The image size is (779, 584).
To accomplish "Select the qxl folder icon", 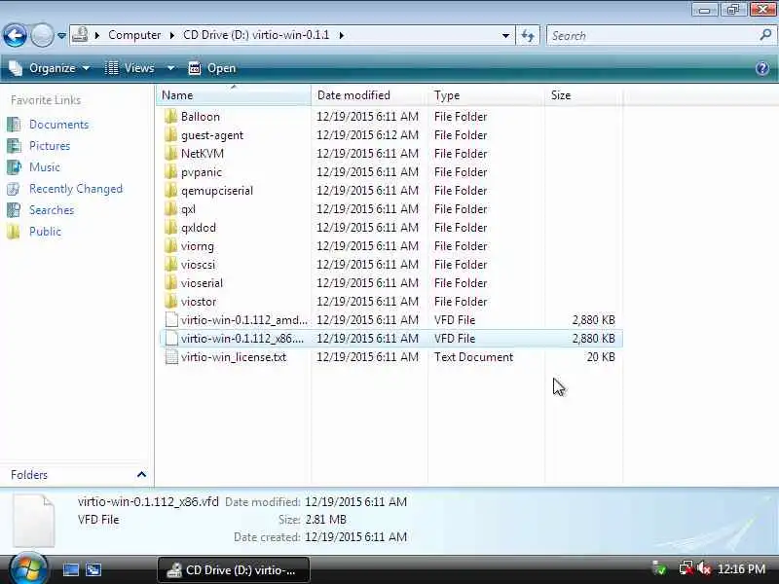I will point(171,208).
